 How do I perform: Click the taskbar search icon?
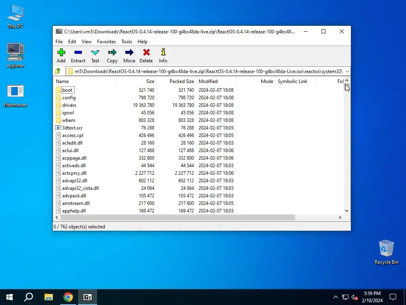click(29, 297)
